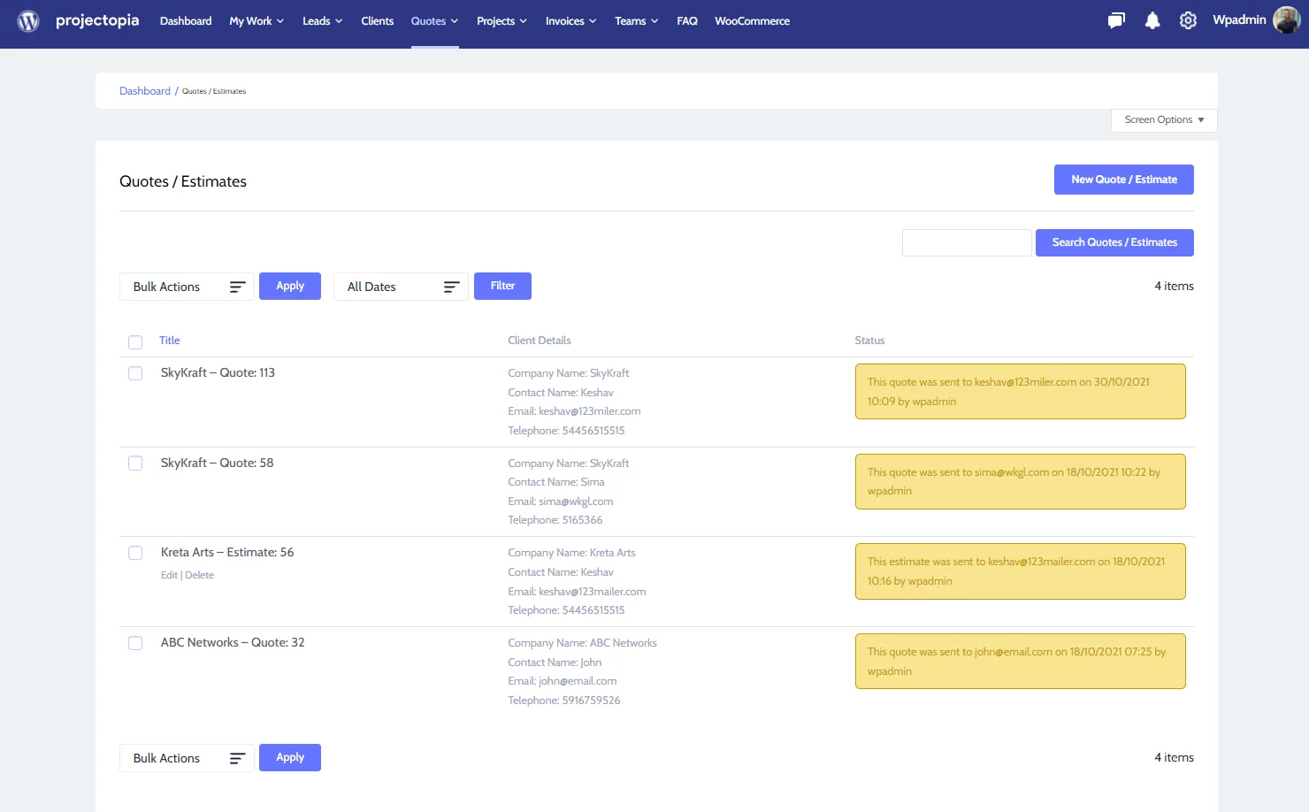The image size is (1309, 812).
Task: Open ABC Networks – Quote: 32
Action: [233, 643]
